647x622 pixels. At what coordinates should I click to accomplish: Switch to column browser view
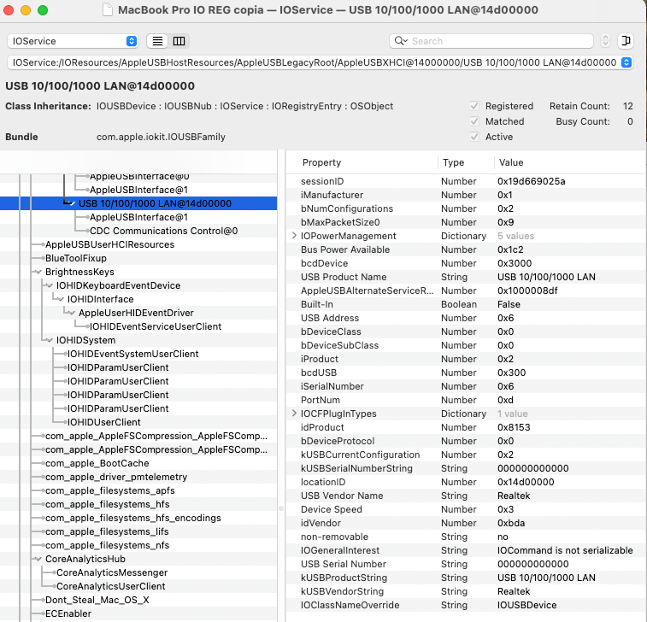[179, 41]
